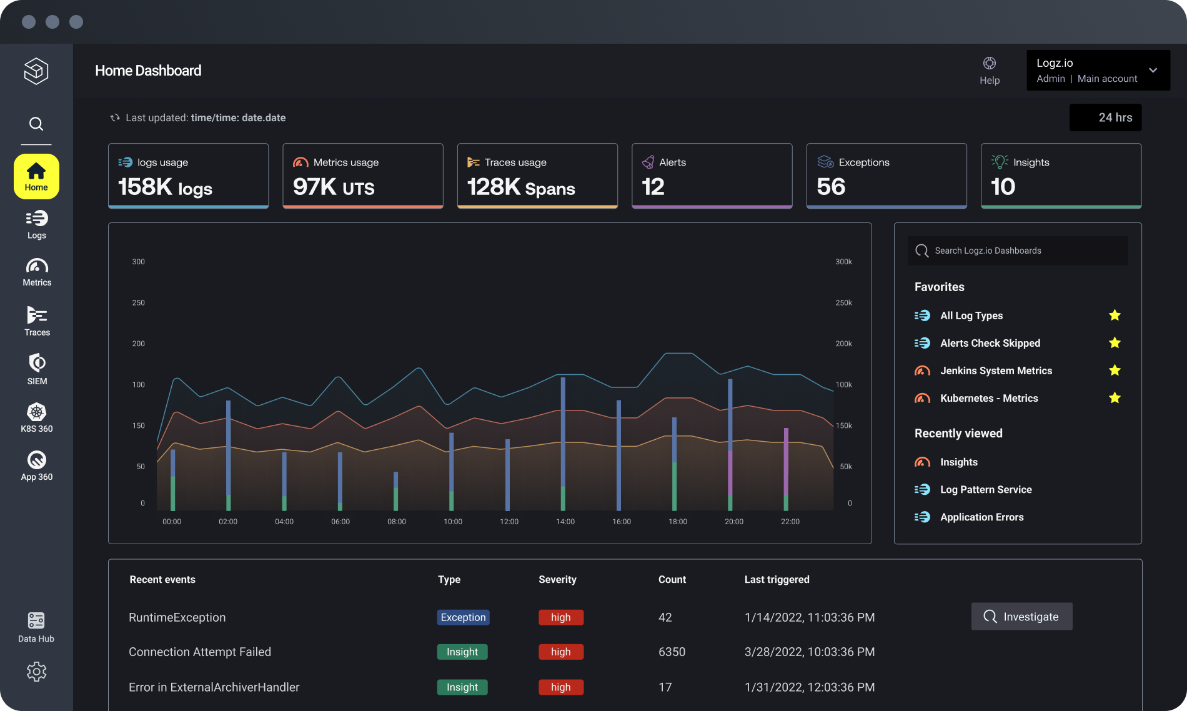
Task: Click Insight badge for Connection Attempt Failed
Action: (462, 652)
